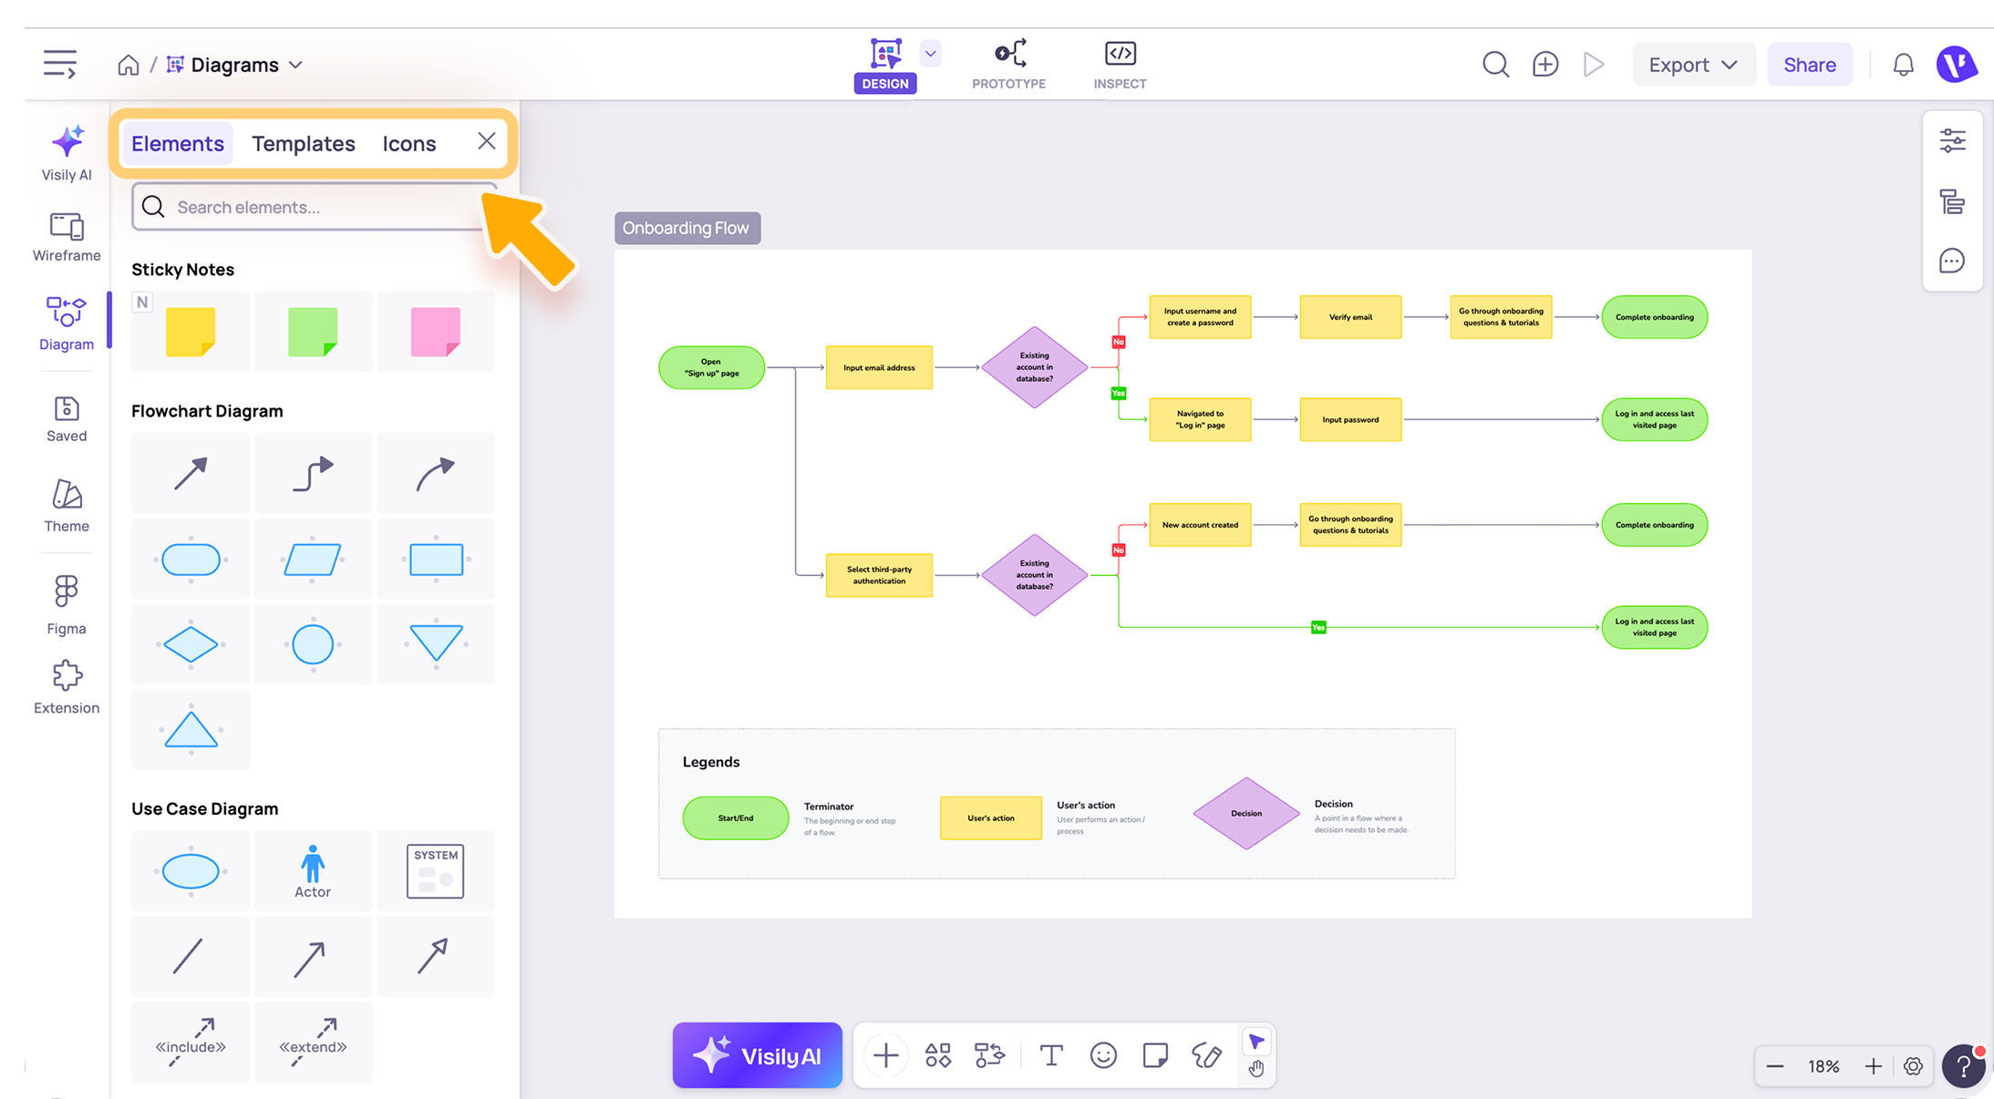Select the diamond decision flowchart shape

[191, 644]
